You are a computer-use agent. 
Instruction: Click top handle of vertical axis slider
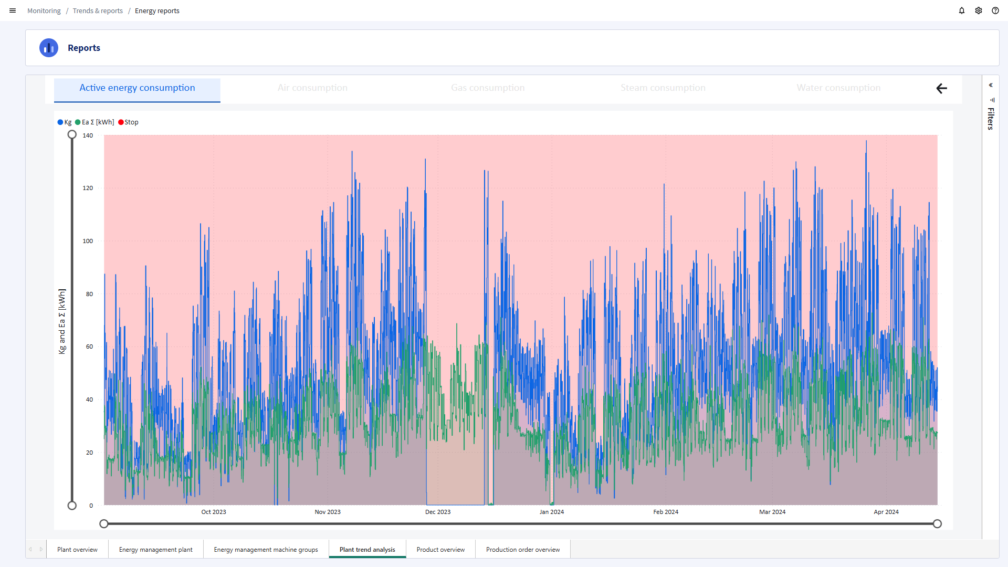(72, 135)
